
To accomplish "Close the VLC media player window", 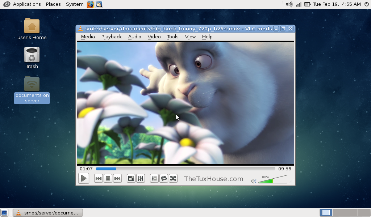I will coord(291,29).
